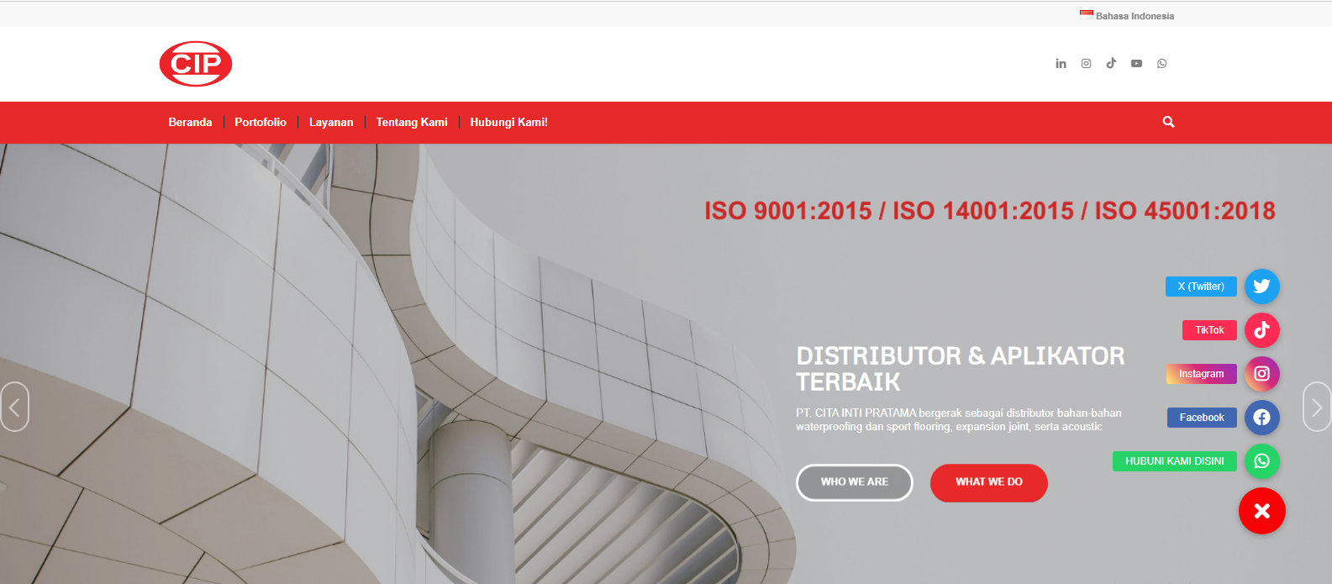
Task: Select Layanan in navigation bar
Action: [331, 123]
